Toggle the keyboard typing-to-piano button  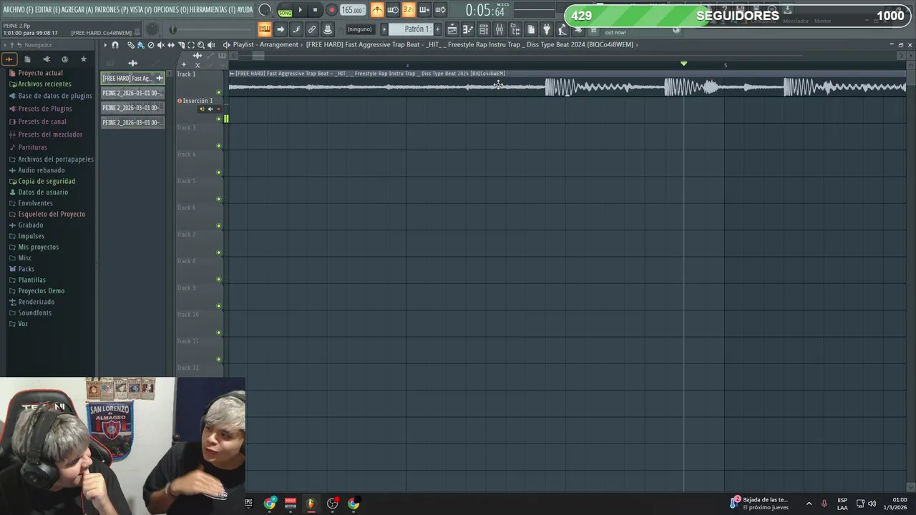click(265, 29)
